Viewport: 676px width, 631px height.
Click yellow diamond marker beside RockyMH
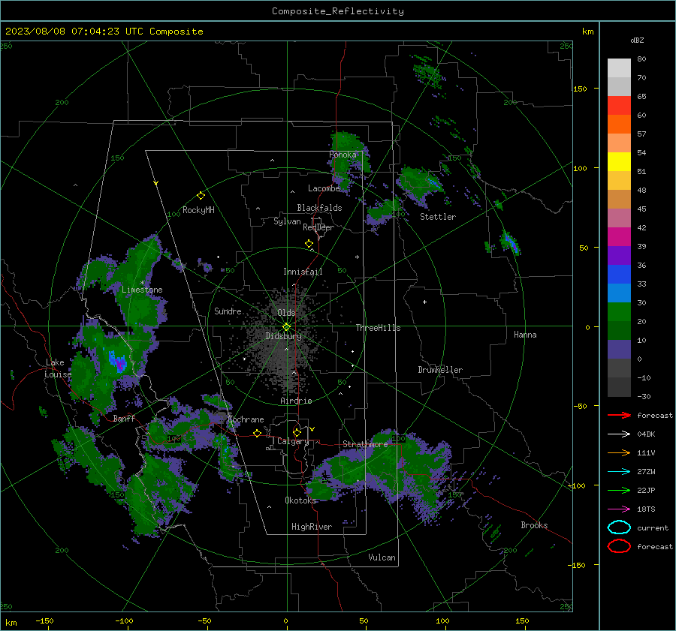coord(201,196)
